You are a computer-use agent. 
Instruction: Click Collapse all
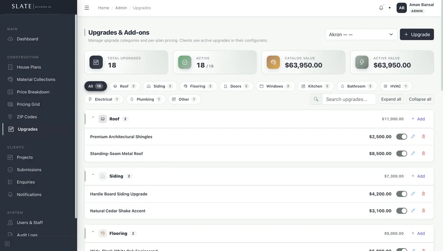(420, 99)
